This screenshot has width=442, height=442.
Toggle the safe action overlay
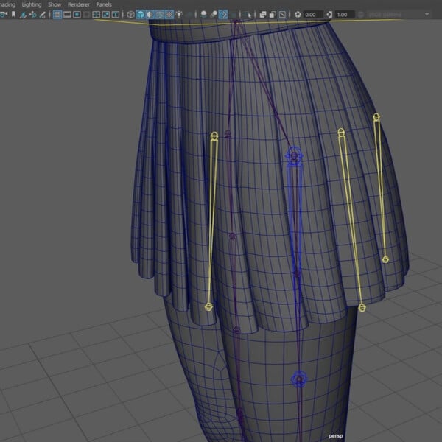105,15
